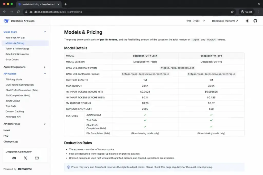
Task: Open Chat Prefix Completion (Beta) guide
Action: (x=22, y=90)
